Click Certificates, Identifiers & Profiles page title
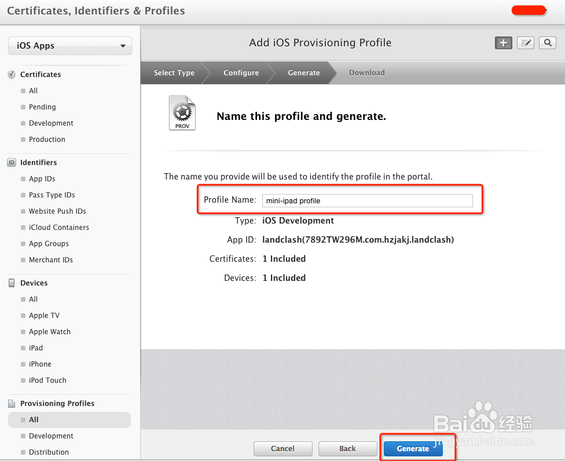This screenshot has height=461, width=565. click(x=96, y=11)
